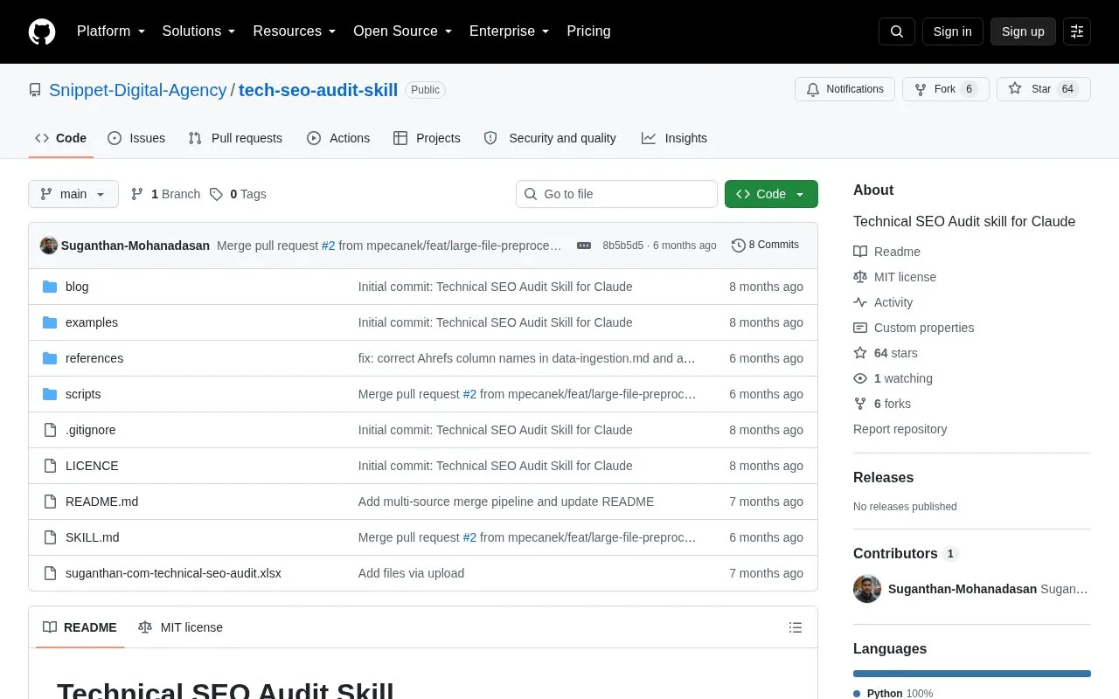Open the search magnifier icon
The width and height of the screenshot is (1119, 699).
897,31
